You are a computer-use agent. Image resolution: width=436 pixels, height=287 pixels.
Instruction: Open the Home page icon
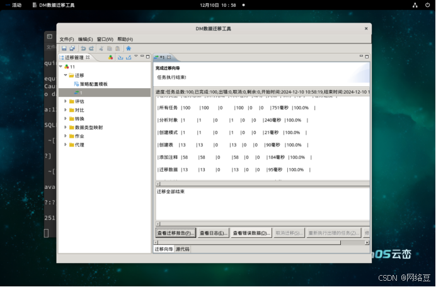pos(129,48)
